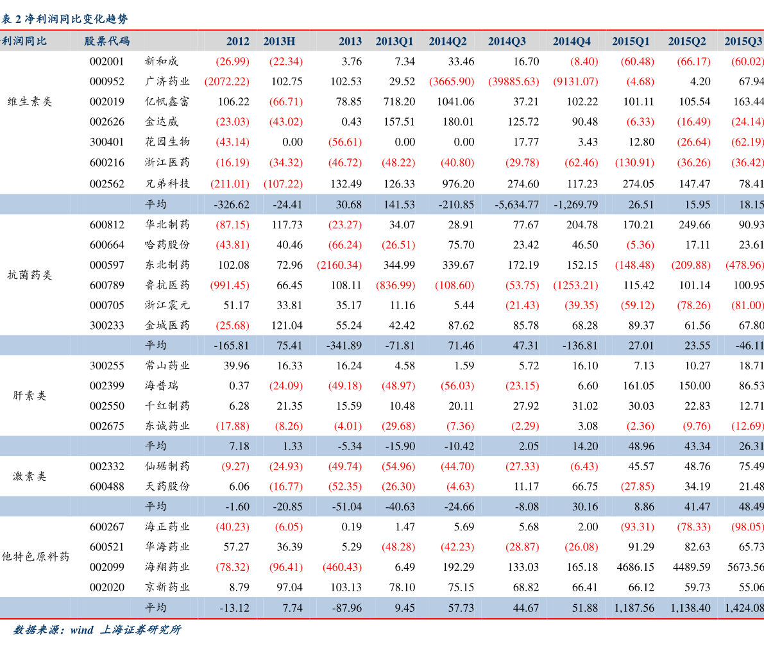764x649 pixels.
Task: Click stock name 东北制药
Action: coord(167,265)
